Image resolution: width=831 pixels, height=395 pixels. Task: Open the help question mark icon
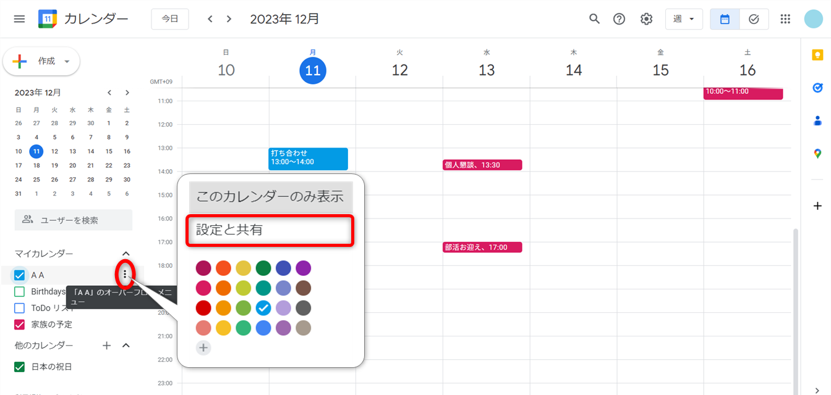[x=619, y=19]
